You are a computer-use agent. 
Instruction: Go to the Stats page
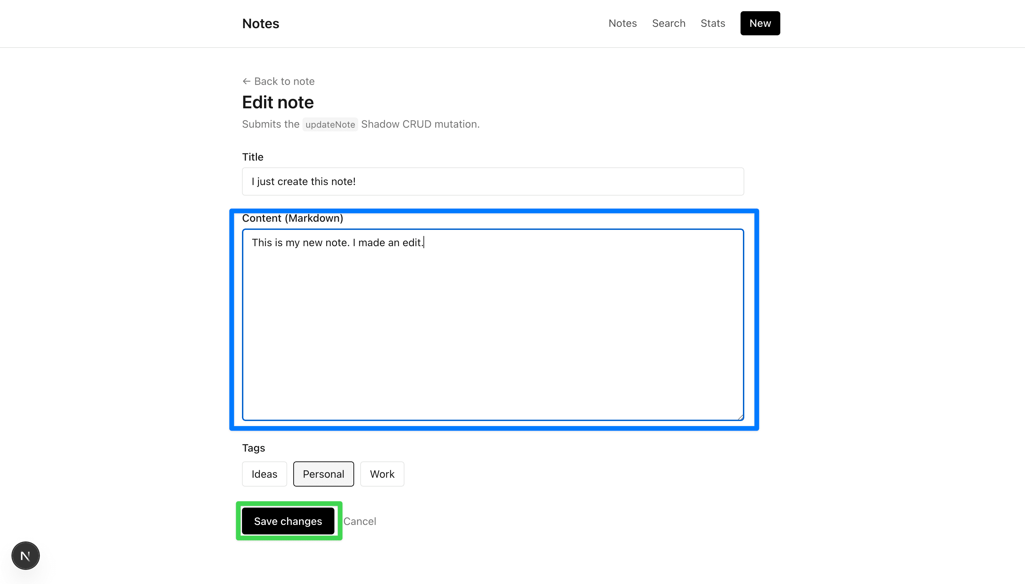pos(713,23)
